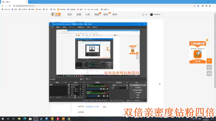Screen dimensions: 216x121
Task: Toggle lock on 窗口采集 source
Action: click(83, 95)
